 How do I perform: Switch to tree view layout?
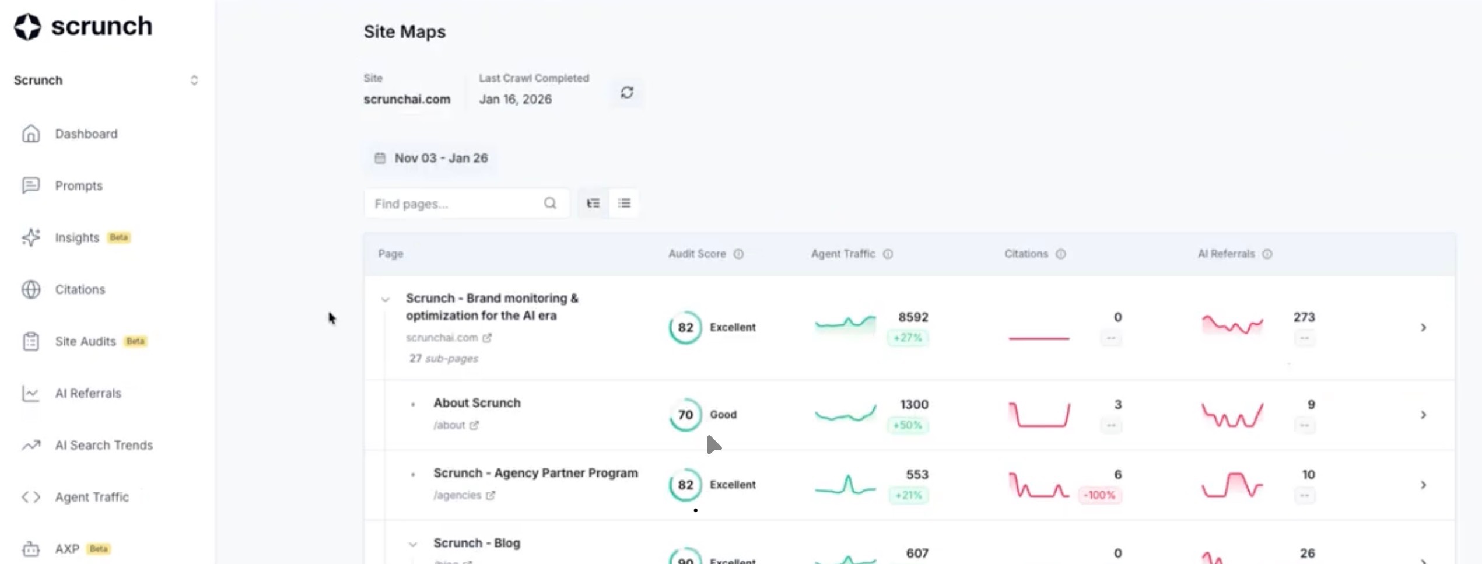(593, 204)
